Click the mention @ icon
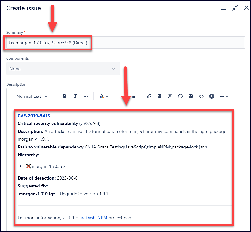Viewport: 251px width, 232px height. (x=170, y=96)
